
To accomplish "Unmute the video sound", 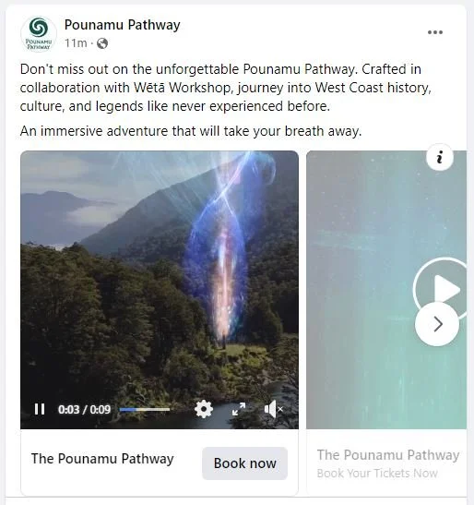I will point(274,409).
